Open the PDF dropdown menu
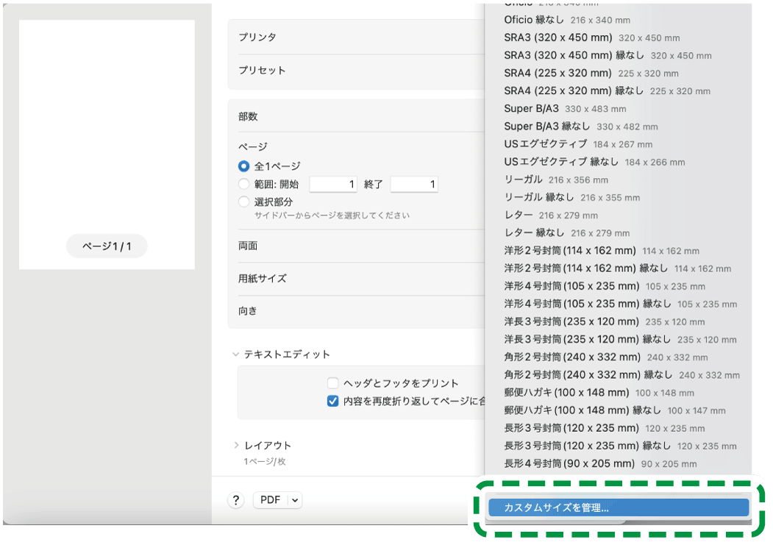The width and height of the screenshot is (773, 545). 277,500
